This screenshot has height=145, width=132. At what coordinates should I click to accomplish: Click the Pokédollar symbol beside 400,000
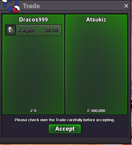[x=89, y=110]
